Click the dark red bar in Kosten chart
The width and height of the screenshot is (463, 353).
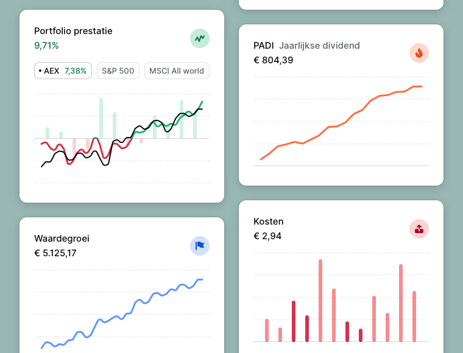(294, 320)
